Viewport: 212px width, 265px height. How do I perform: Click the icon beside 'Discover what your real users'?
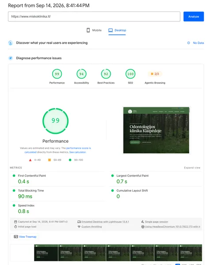click(11, 43)
